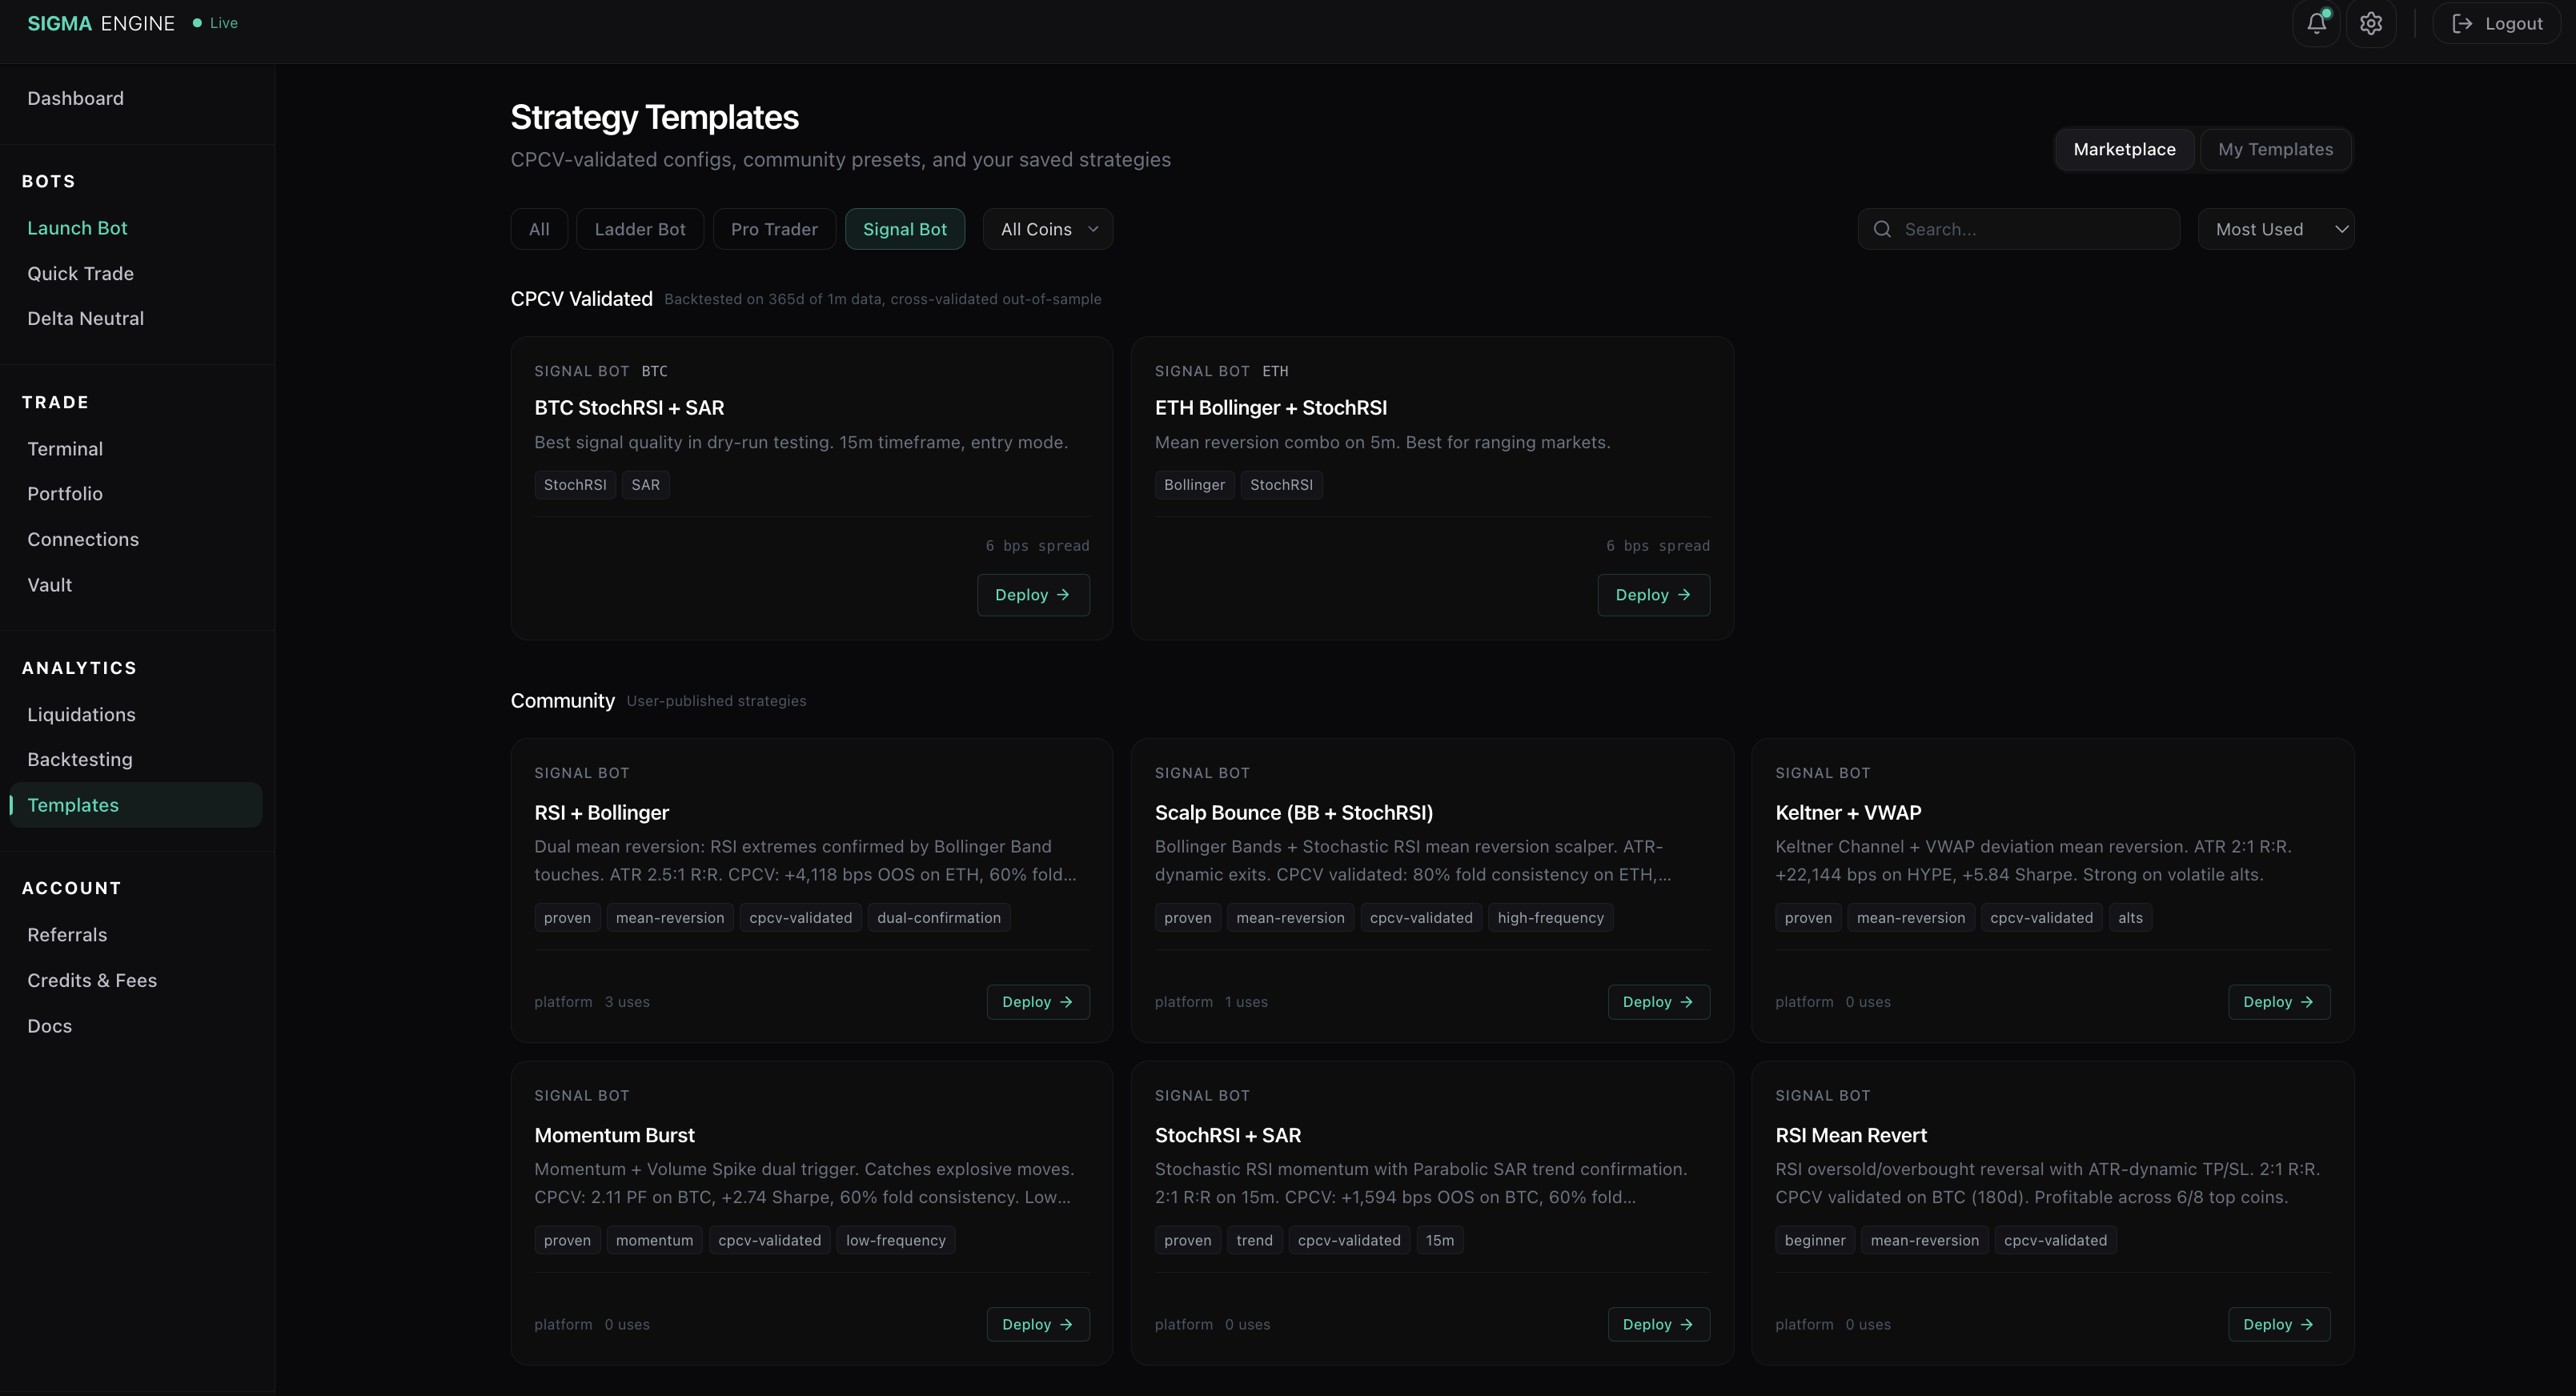Click the 15m tag
2576x1396 pixels.
click(1440, 1240)
